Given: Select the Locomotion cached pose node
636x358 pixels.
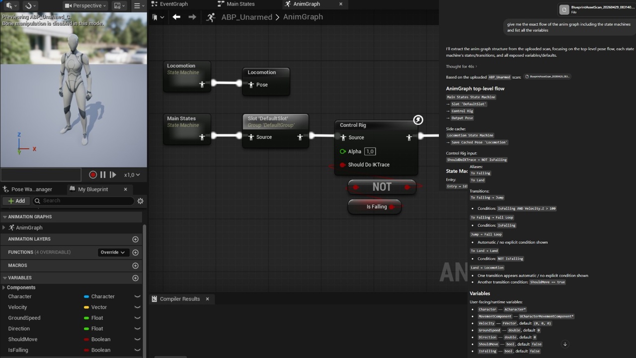Looking at the screenshot, I should coord(266,81).
